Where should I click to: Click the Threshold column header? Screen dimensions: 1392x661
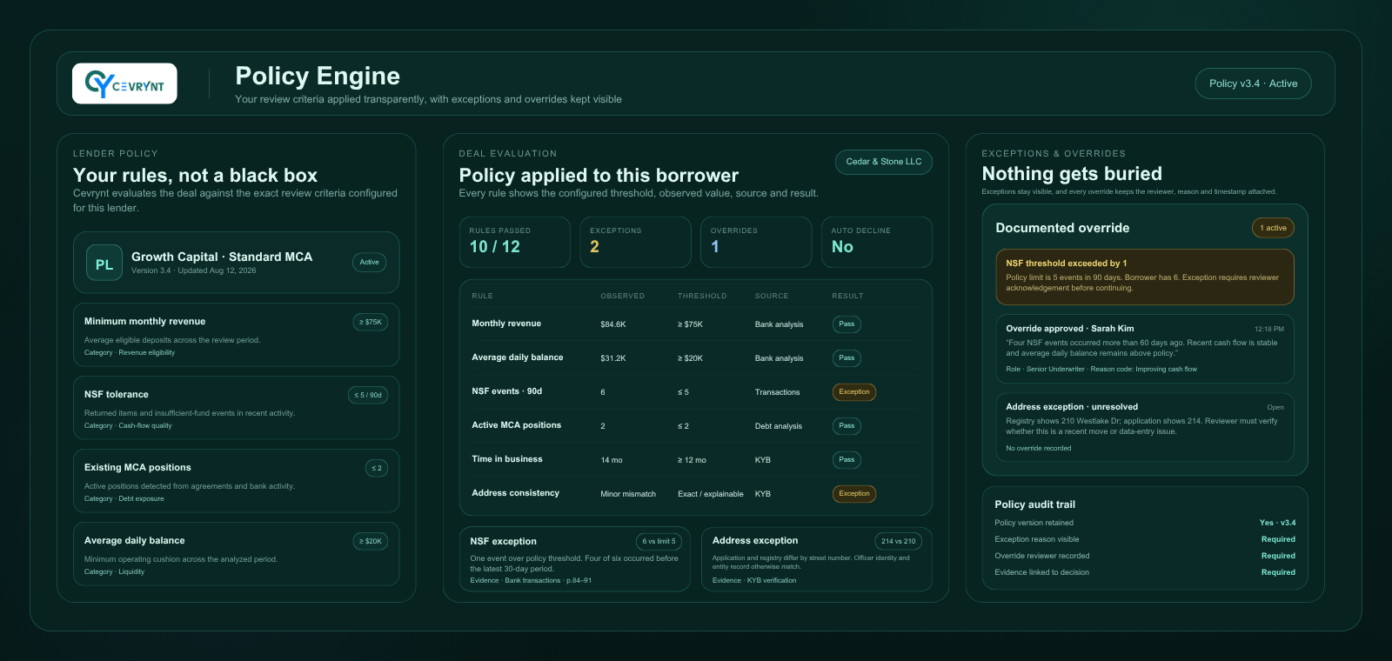702,296
